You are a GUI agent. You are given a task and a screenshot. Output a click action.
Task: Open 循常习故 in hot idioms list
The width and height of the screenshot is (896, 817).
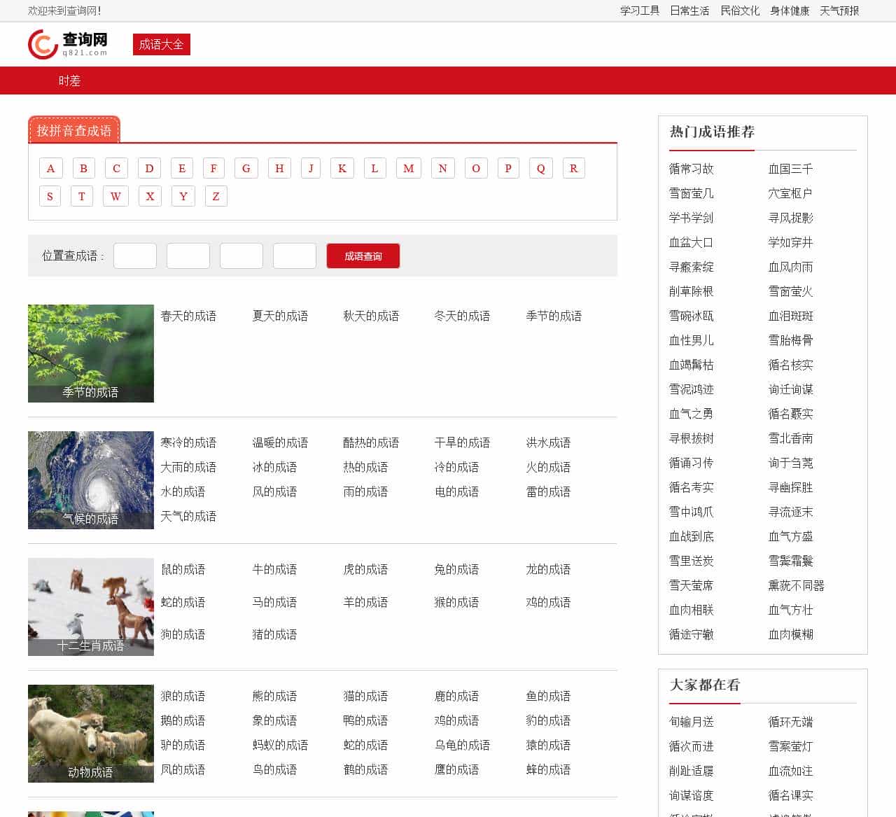[691, 169]
